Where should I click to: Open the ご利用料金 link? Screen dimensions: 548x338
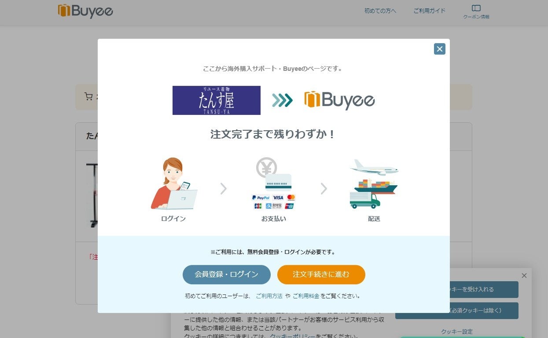(306, 296)
